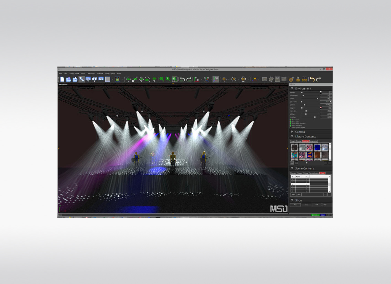Open the Operations menu

coord(91,74)
